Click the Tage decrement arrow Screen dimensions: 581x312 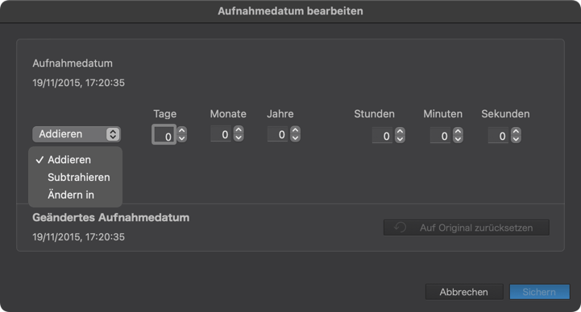point(181,138)
